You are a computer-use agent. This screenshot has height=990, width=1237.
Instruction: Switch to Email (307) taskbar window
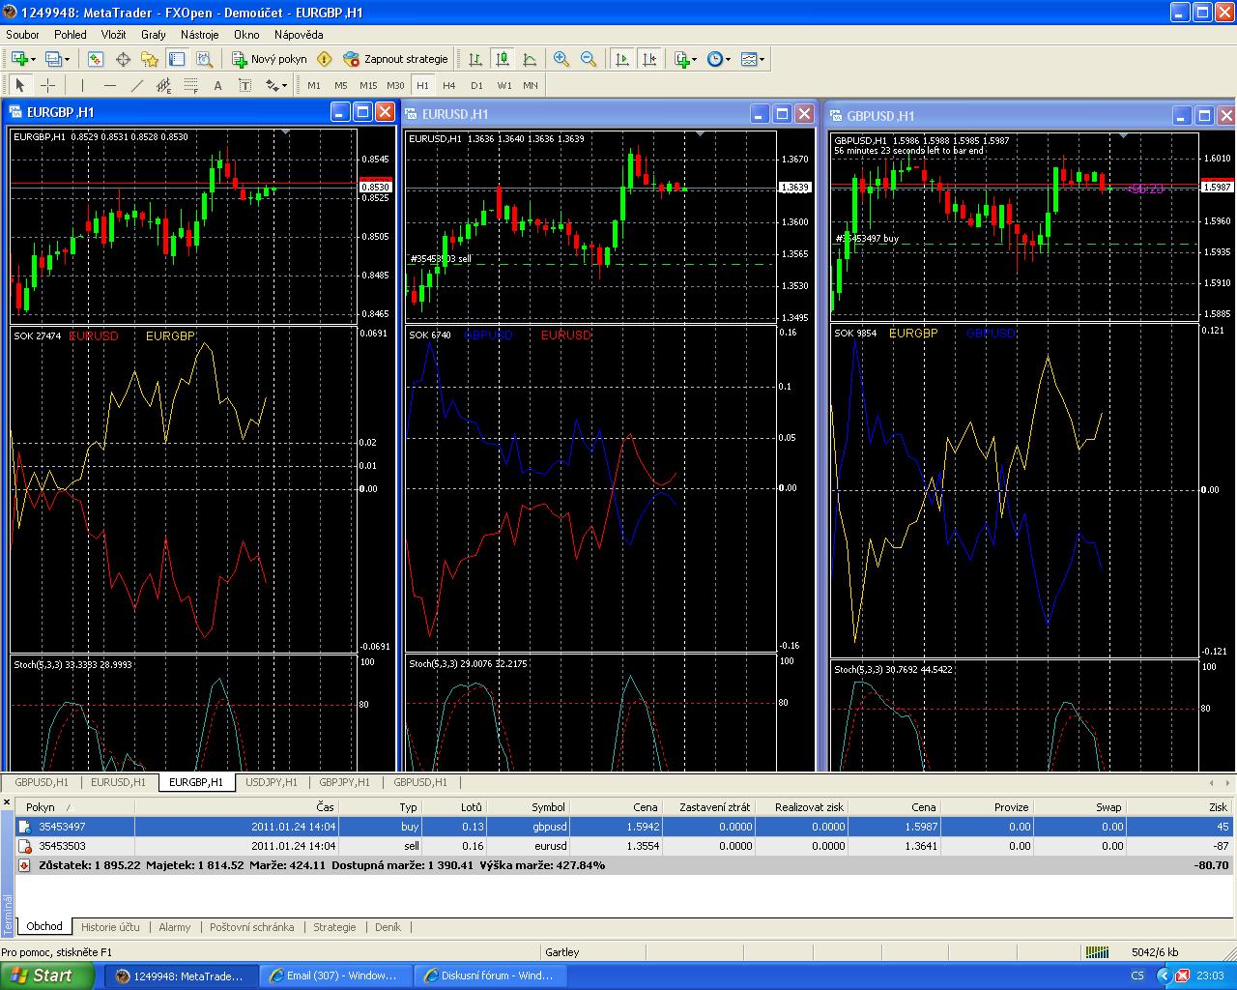[x=335, y=975]
